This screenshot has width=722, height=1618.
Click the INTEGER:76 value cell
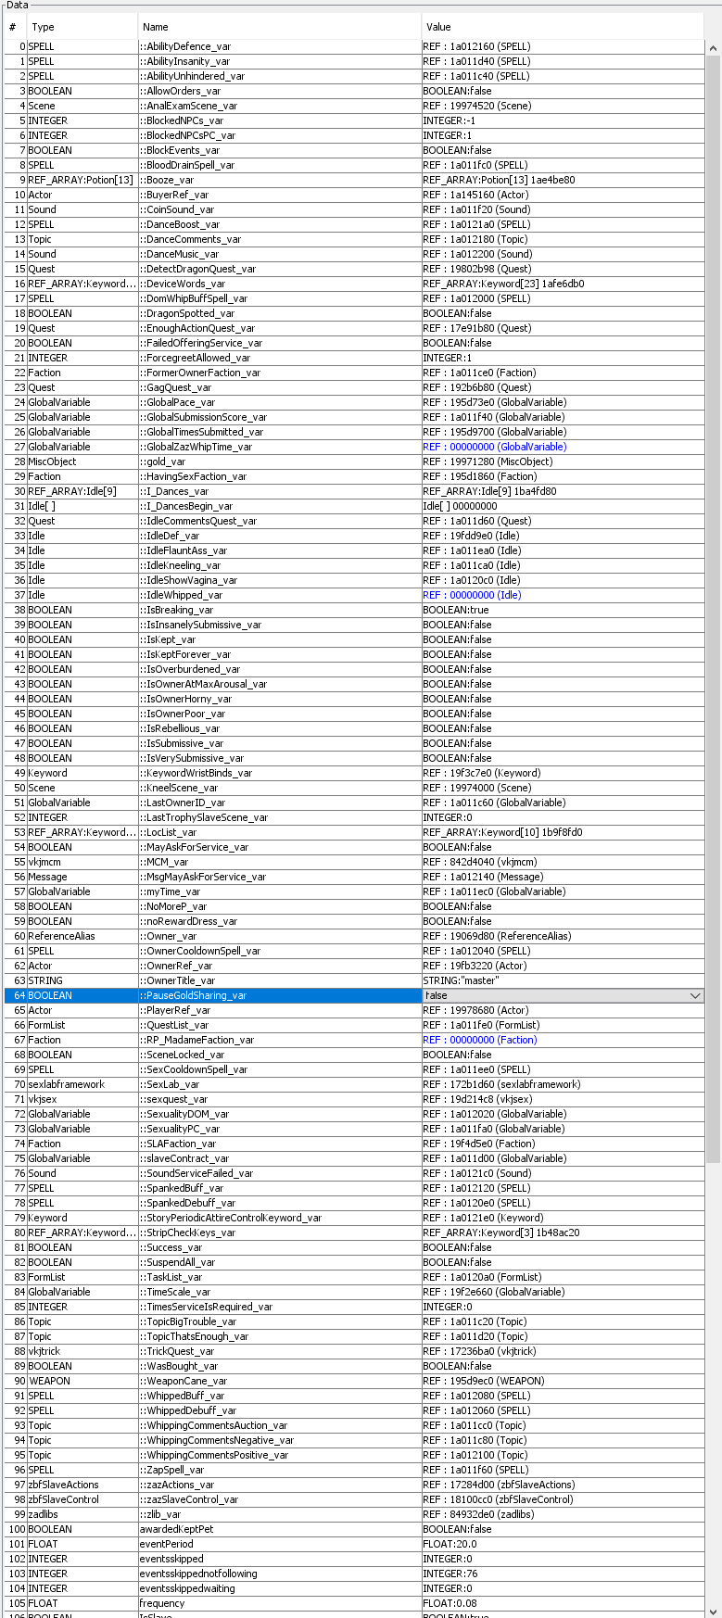coord(450,1574)
